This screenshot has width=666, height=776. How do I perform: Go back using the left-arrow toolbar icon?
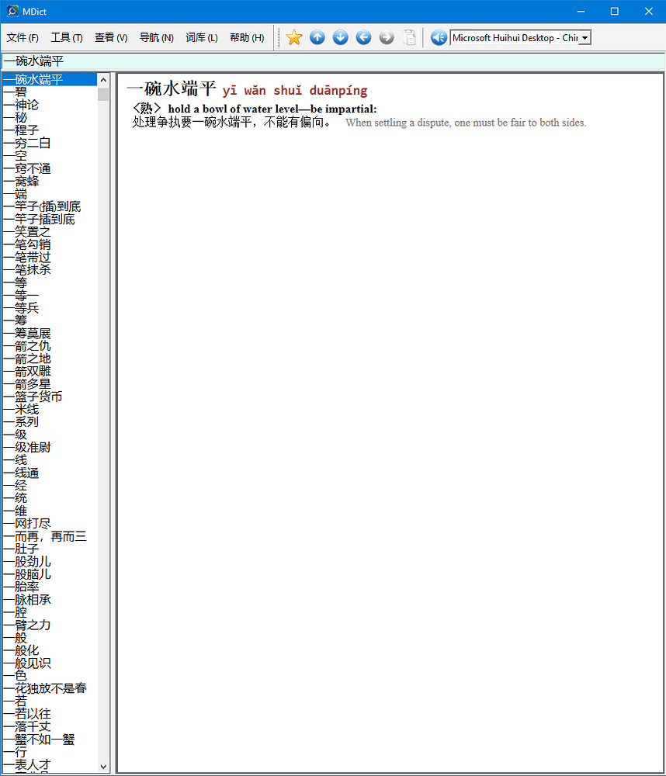(x=363, y=36)
